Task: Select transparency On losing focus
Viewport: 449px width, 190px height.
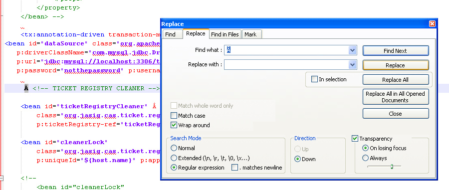Action: point(365,148)
